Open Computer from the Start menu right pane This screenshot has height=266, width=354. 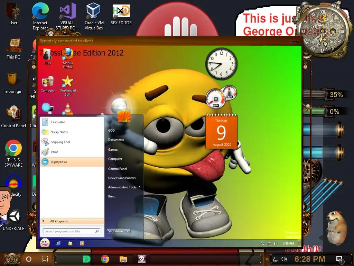coord(115,159)
